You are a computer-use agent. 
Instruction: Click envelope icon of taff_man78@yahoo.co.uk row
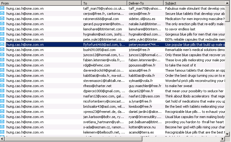pos(2,8)
